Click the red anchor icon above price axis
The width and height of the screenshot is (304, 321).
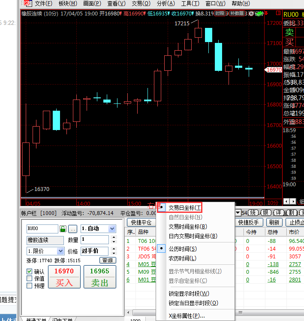pos(266,13)
